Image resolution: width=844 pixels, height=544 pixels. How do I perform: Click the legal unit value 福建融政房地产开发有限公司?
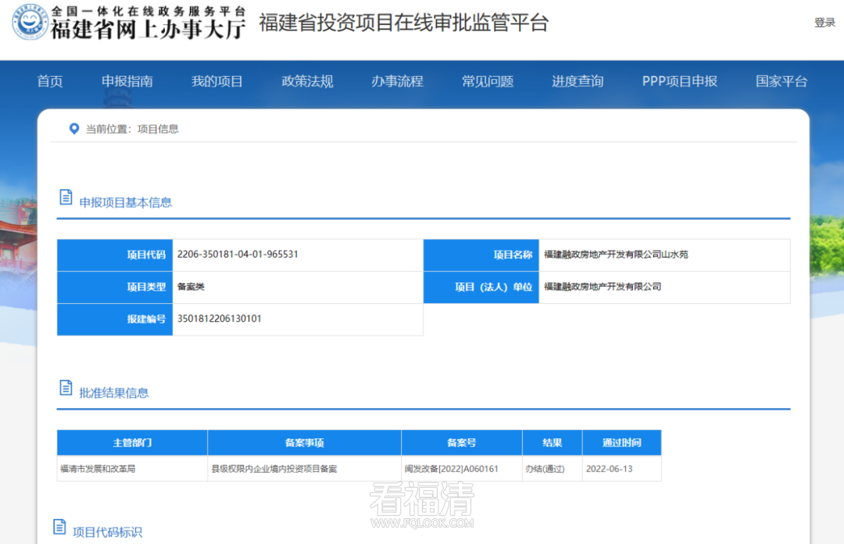pyautogui.click(x=603, y=287)
